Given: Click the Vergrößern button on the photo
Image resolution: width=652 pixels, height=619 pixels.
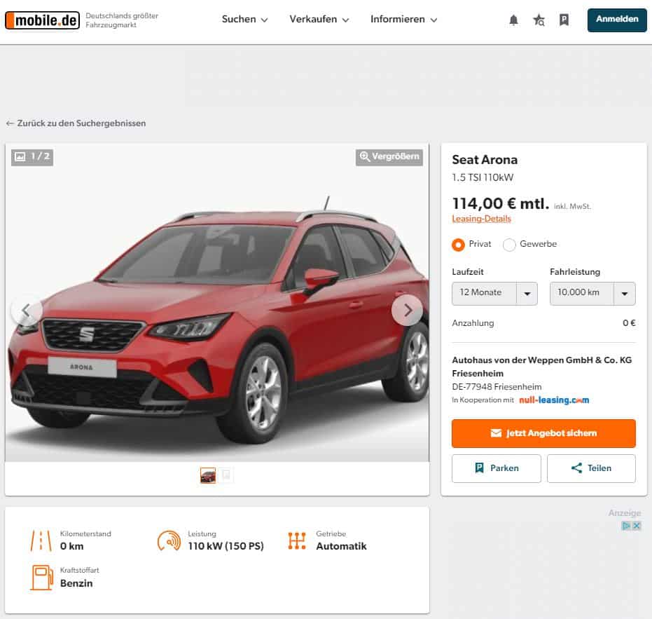Looking at the screenshot, I should tap(389, 157).
